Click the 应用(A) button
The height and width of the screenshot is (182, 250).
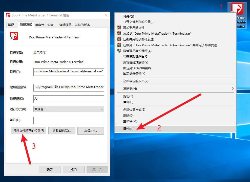pyautogui.click(x=97, y=170)
